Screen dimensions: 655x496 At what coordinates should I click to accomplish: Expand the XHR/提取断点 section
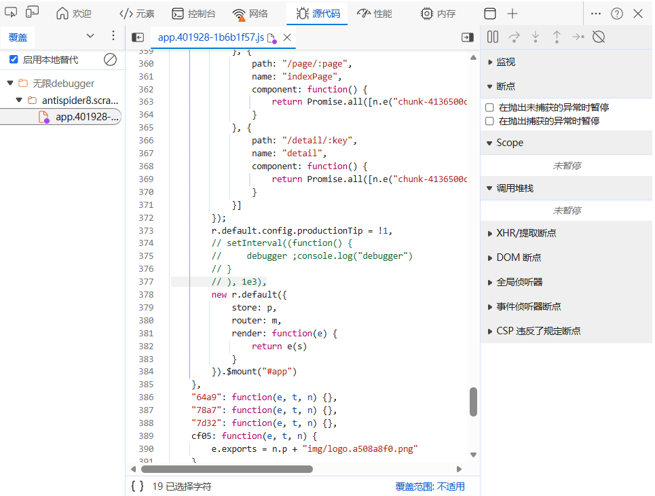point(525,233)
